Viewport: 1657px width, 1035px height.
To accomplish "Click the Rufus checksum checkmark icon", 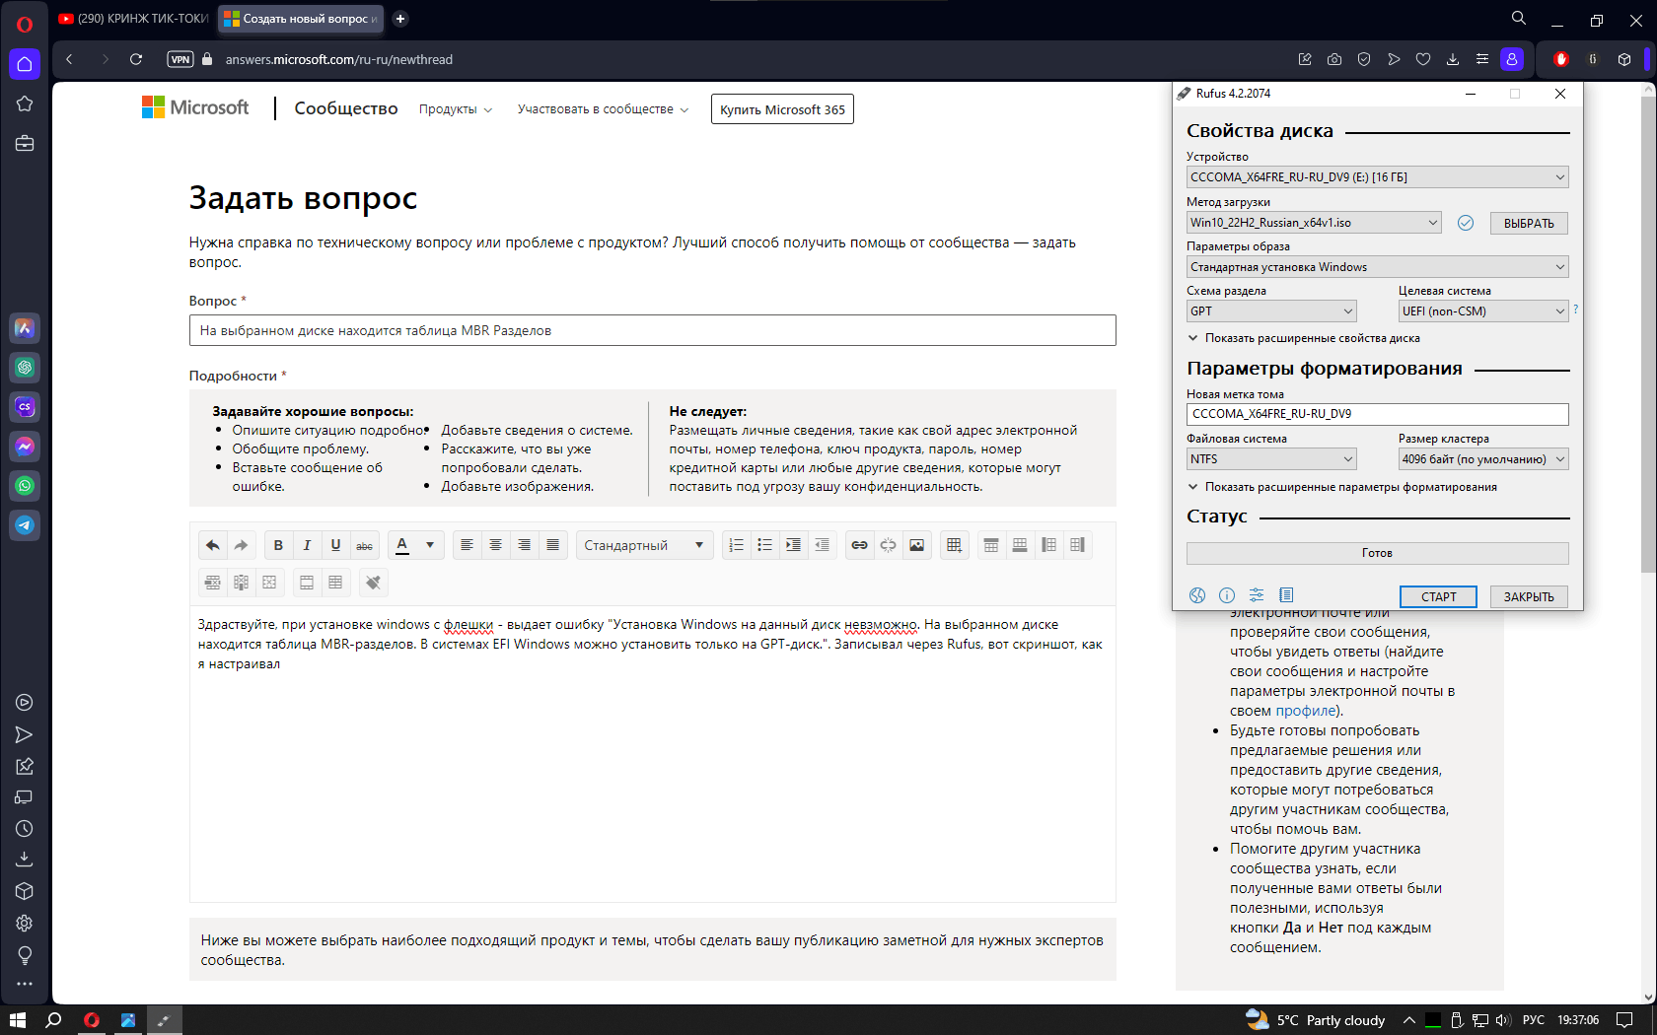I will tap(1466, 223).
